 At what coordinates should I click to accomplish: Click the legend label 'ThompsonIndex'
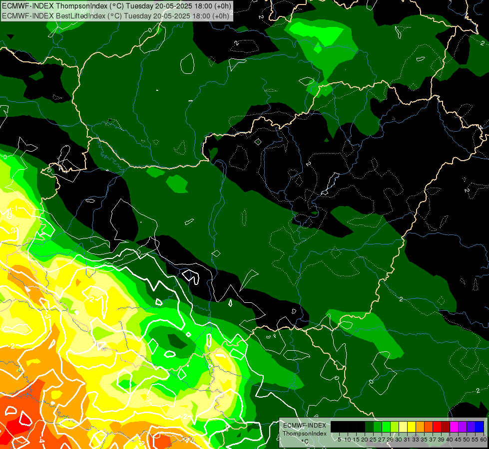(x=305, y=434)
